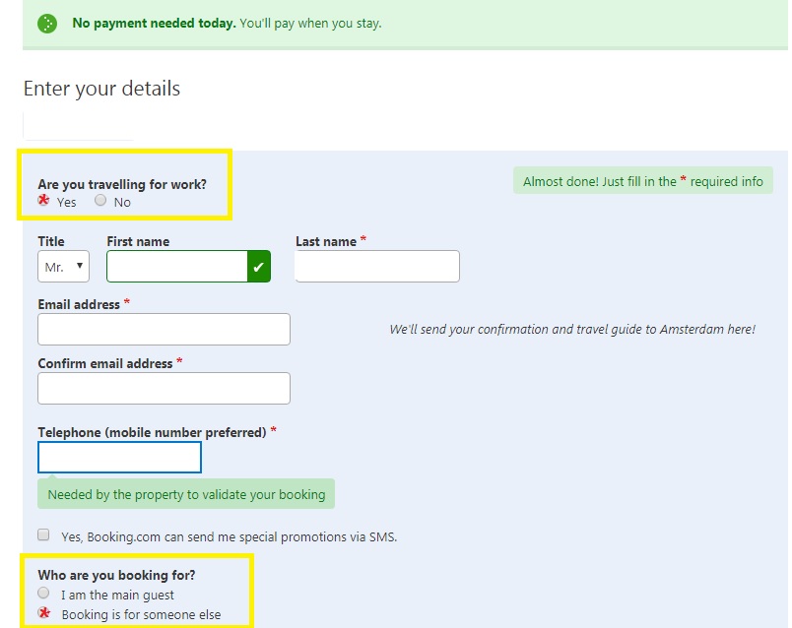Select No for travelling for work
Image resolution: width=792 pixels, height=628 pixels.
pos(100,201)
